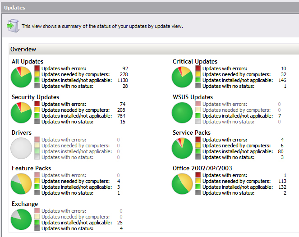
Task: Click the Feature Packs pie chart
Action: [22, 184]
